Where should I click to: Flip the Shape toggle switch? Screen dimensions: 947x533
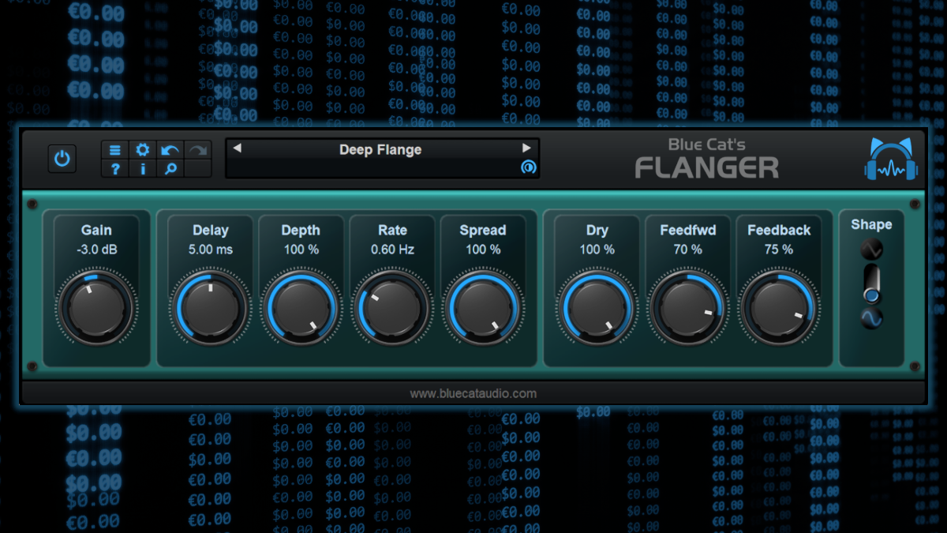pyautogui.click(x=871, y=284)
